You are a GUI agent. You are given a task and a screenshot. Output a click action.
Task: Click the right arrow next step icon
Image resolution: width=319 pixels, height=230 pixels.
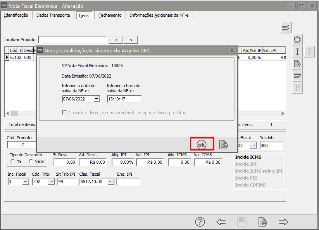[x=284, y=222]
